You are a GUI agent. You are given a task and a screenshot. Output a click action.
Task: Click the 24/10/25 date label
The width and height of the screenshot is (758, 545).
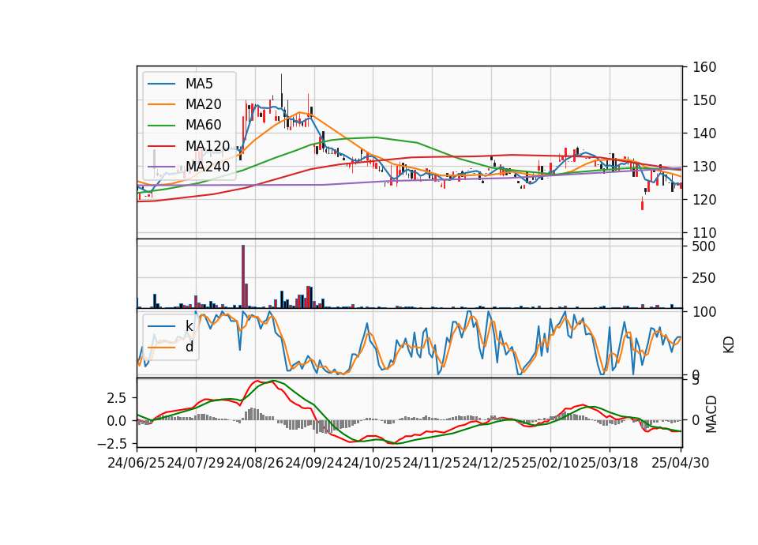[373, 463]
